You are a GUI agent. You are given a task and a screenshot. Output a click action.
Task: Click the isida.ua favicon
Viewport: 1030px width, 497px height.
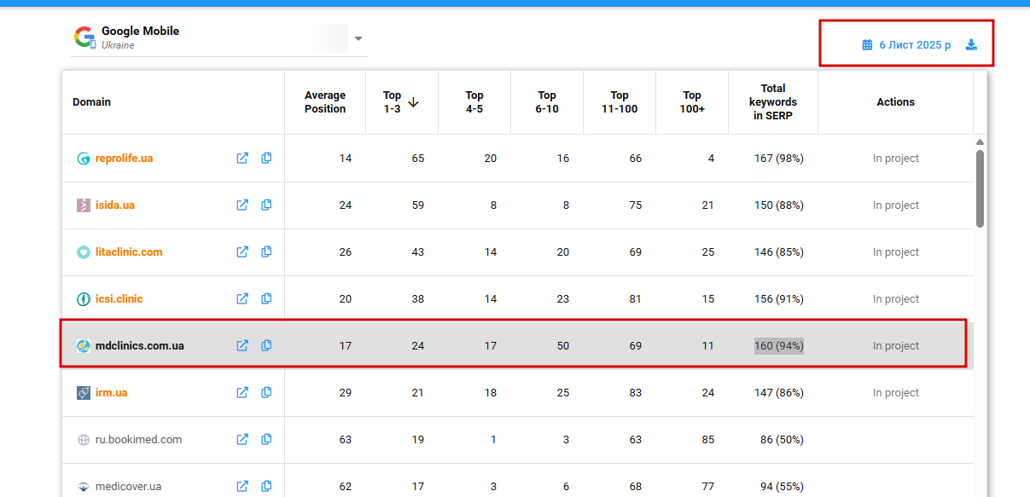[x=84, y=205]
